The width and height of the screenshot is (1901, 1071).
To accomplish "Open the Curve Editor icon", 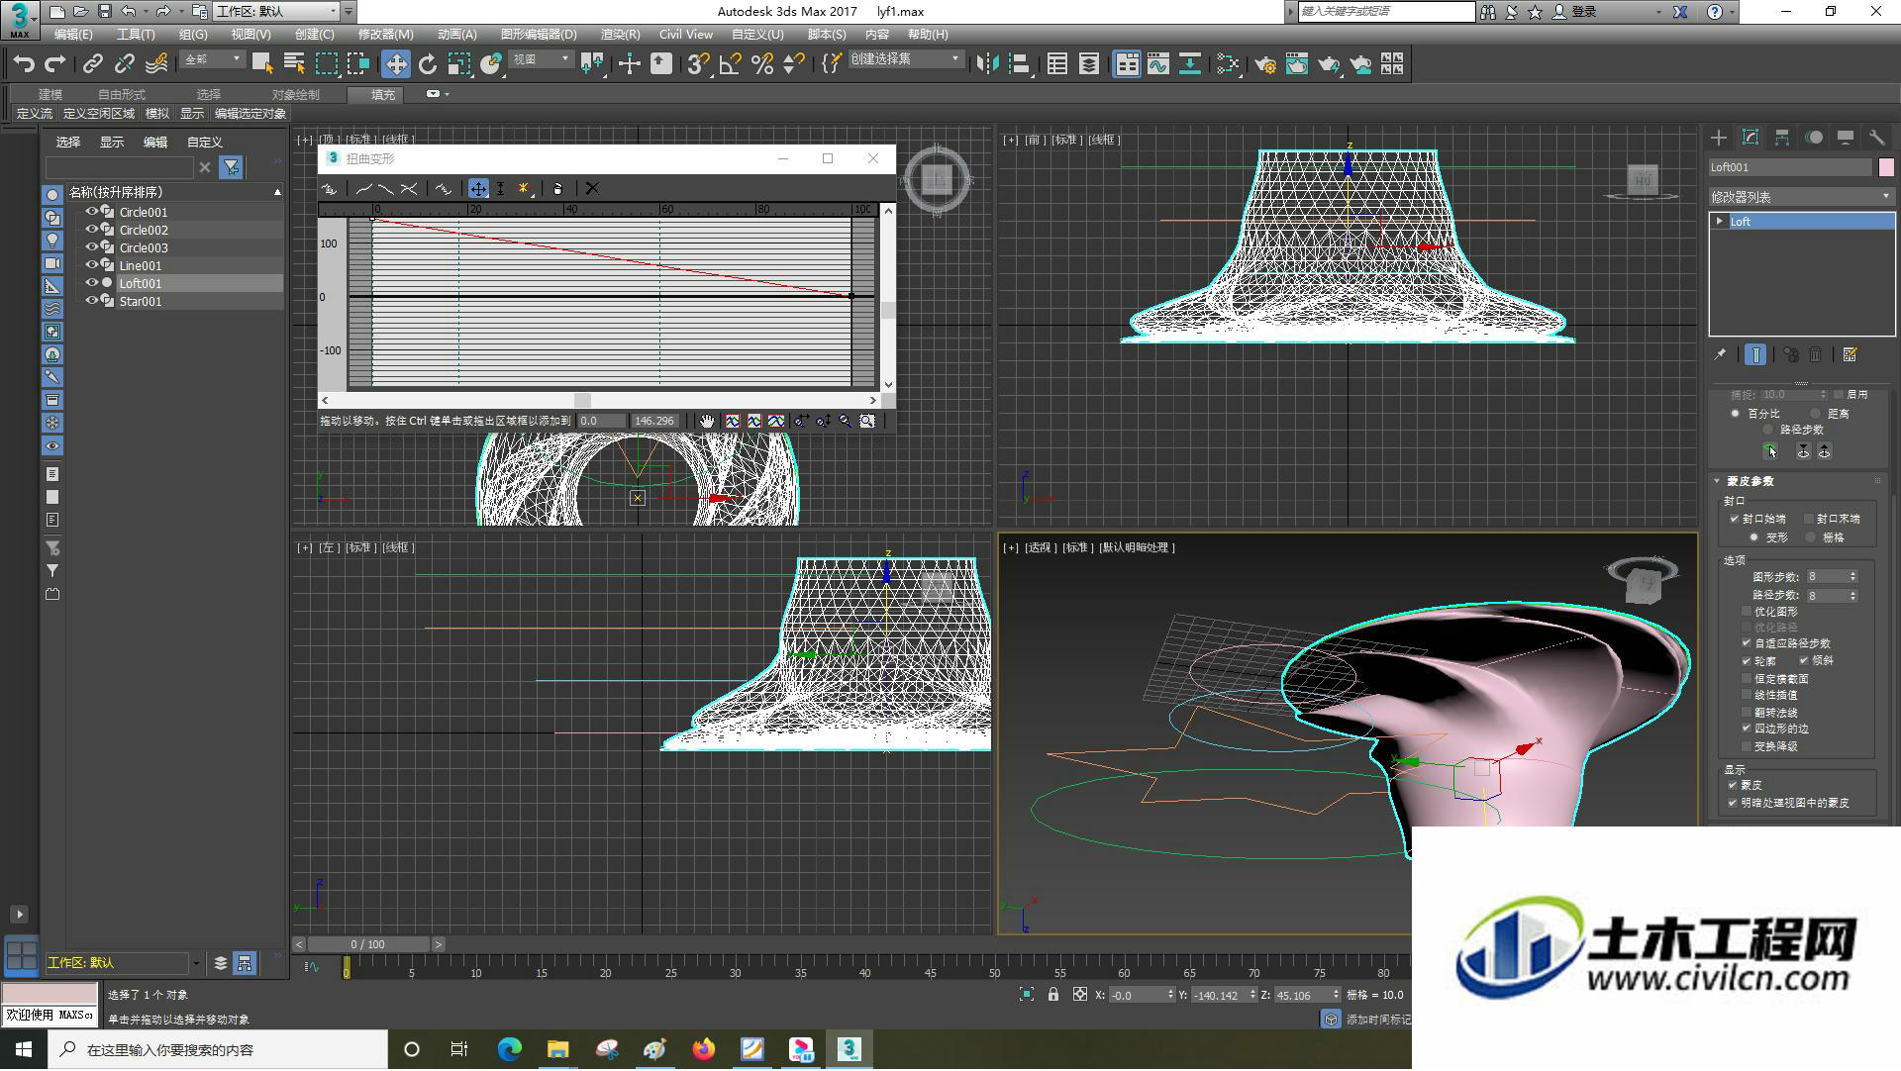I will [x=1157, y=64].
